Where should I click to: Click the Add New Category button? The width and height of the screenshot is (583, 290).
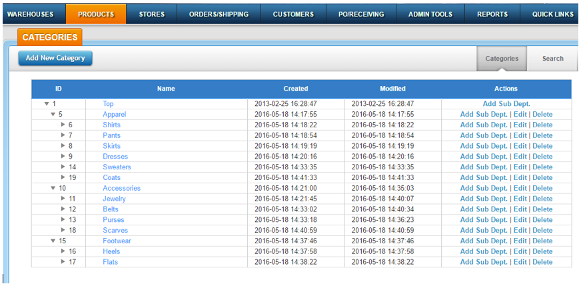[55, 58]
